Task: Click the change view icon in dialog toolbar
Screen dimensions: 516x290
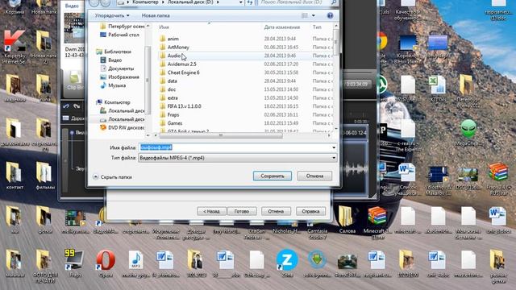Action: [x=305, y=15]
